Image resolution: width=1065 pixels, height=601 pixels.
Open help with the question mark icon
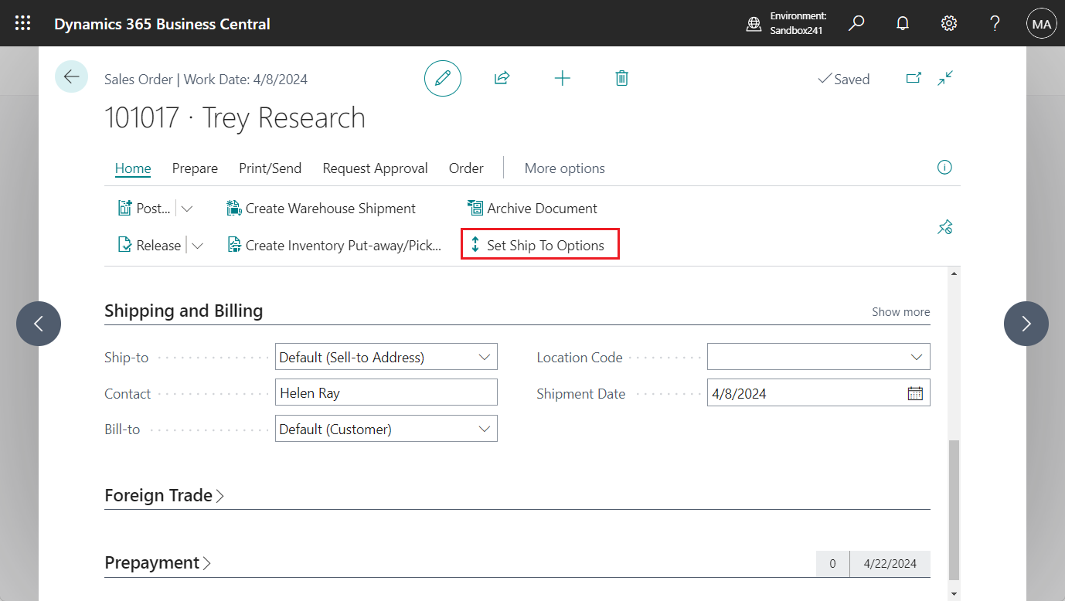coord(994,23)
